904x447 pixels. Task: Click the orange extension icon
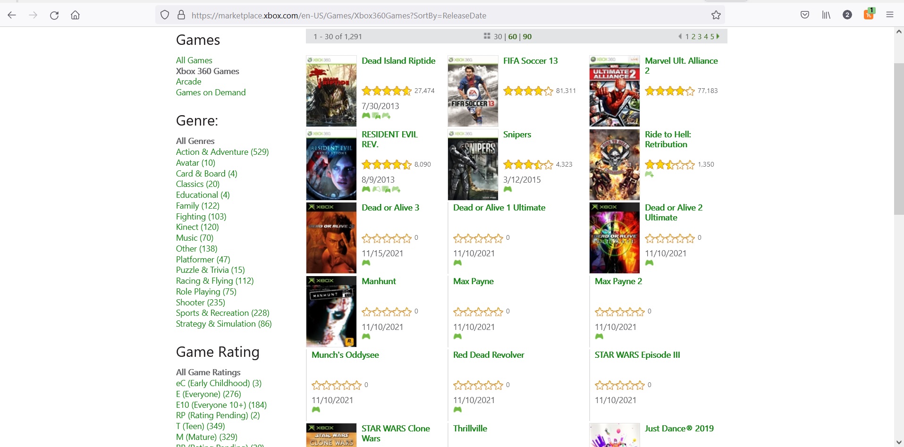(869, 14)
